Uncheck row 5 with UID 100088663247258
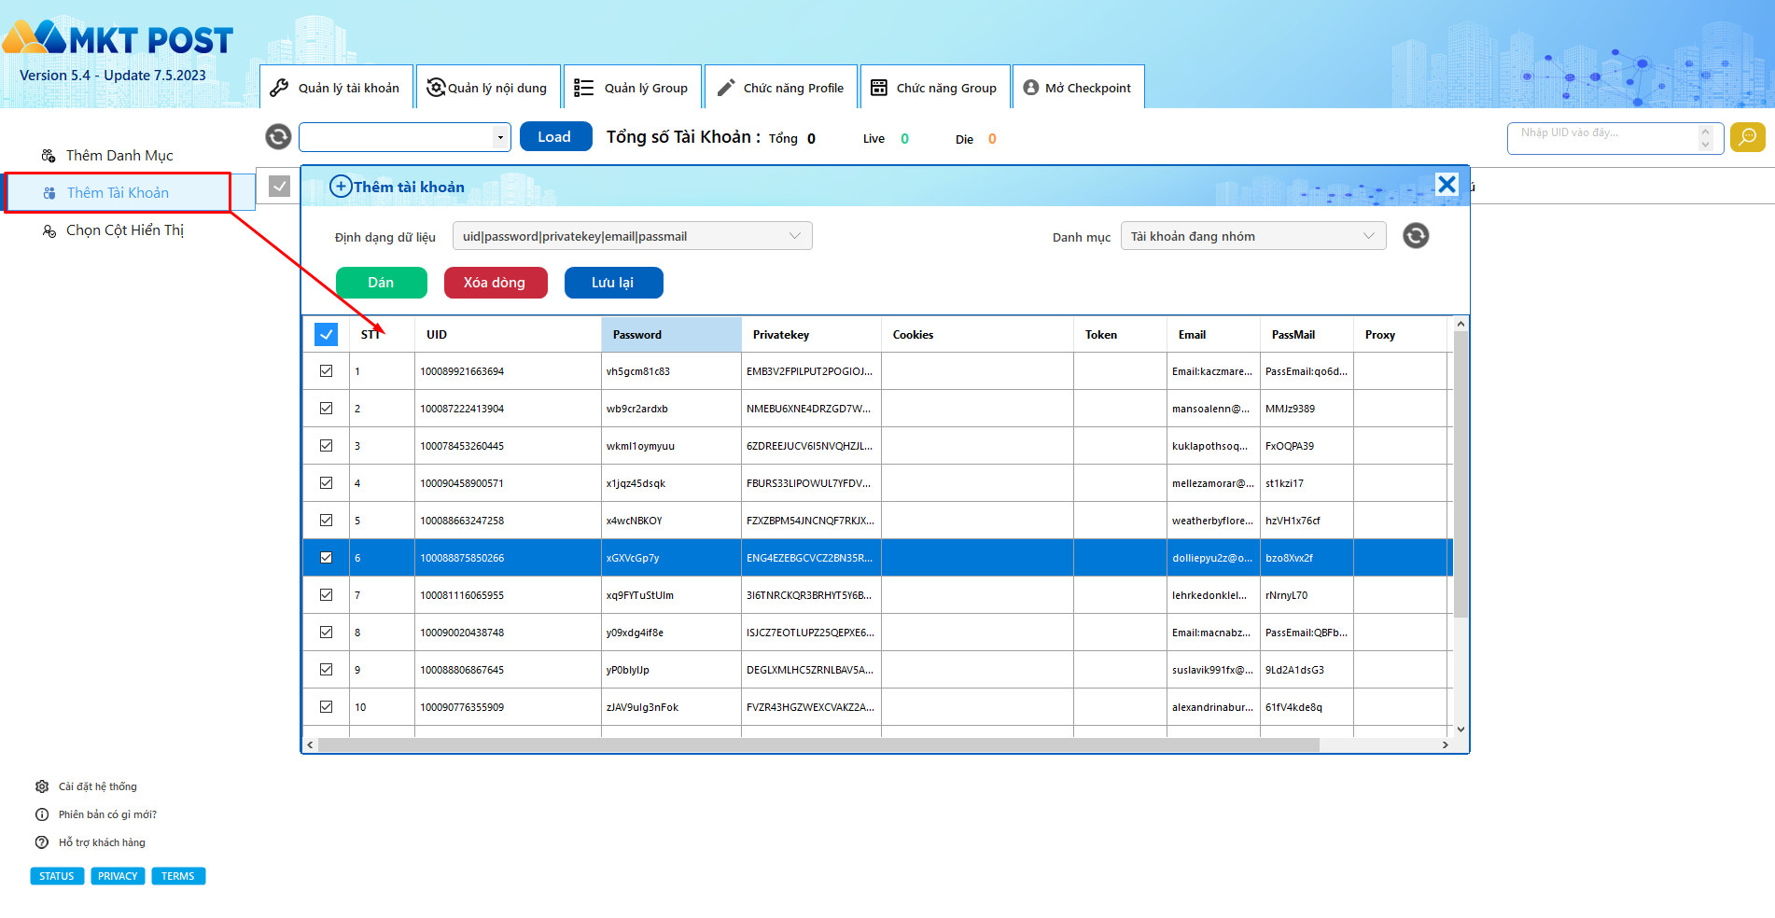Viewport: 1775px width, 918px height. pos(326,520)
